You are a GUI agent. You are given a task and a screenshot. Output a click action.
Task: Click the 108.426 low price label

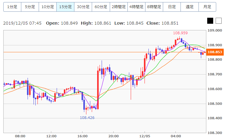(x=87, y=118)
